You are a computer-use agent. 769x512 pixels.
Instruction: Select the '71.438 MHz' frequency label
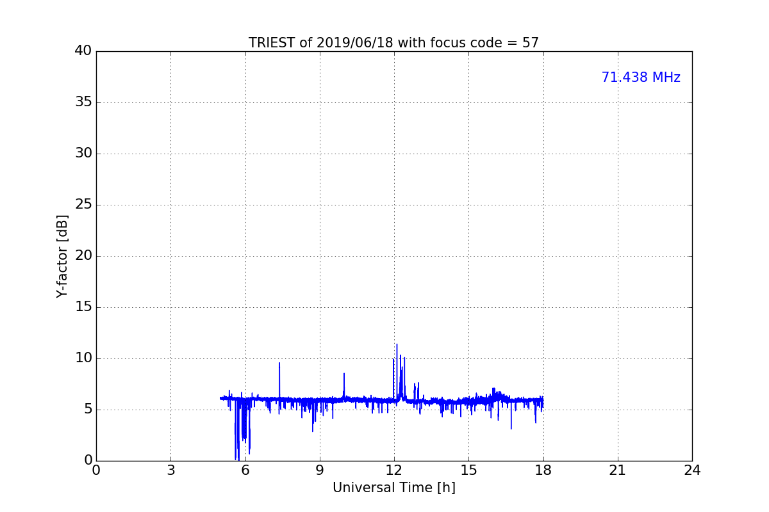click(641, 77)
